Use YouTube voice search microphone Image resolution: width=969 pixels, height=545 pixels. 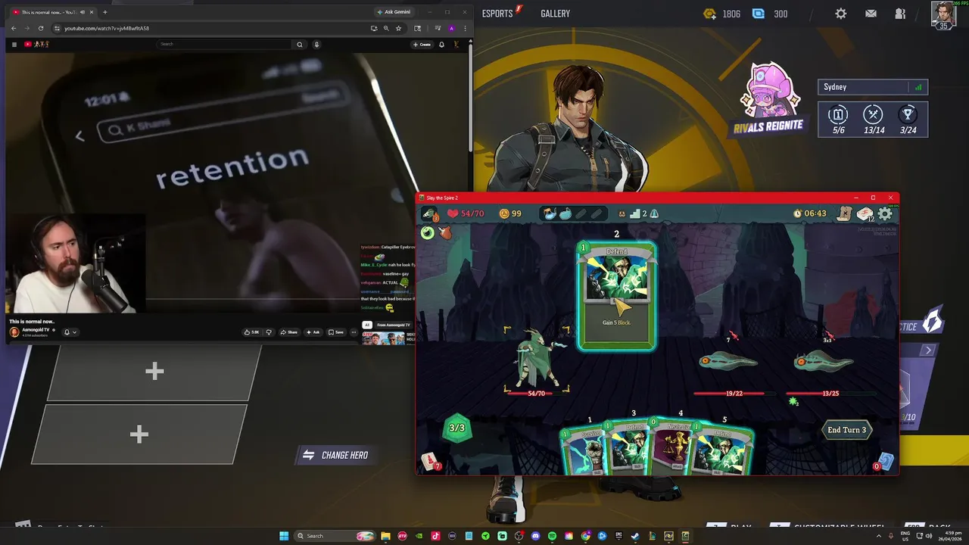316,44
